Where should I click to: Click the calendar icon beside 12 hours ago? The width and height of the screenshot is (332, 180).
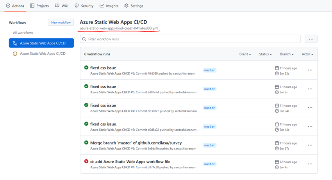click(277, 162)
